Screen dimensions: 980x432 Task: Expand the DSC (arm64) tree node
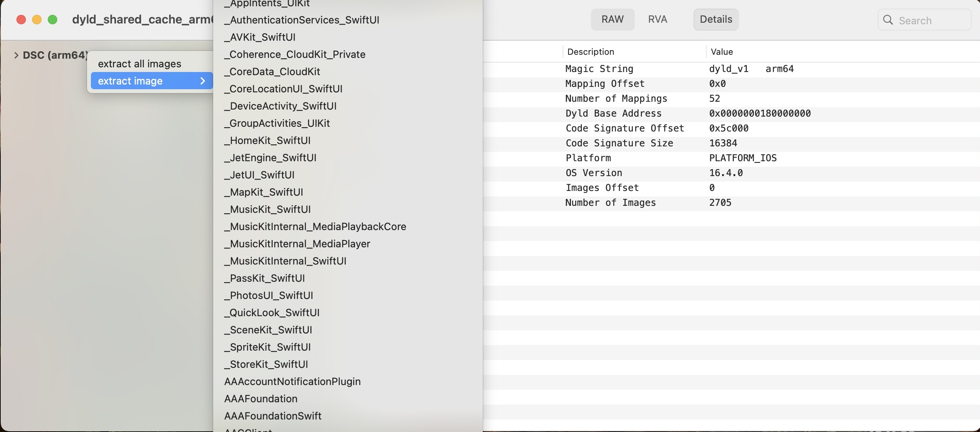tap(16, 55)
